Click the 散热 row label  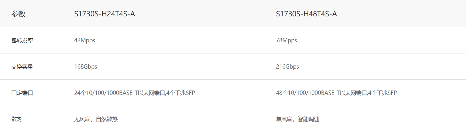[x=17, y=119]
